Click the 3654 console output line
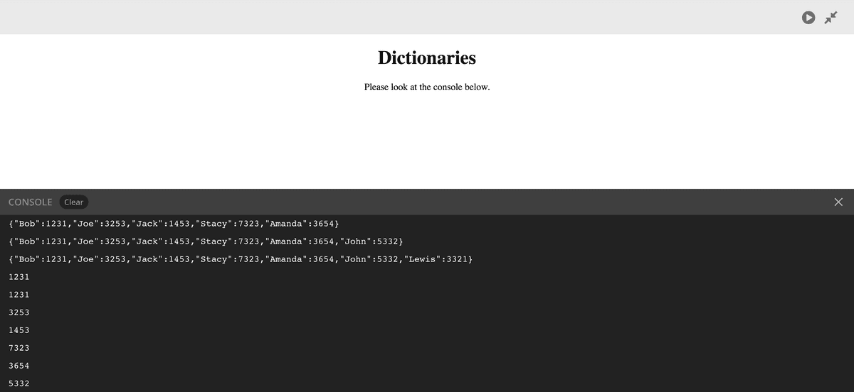 click(19, 366)
